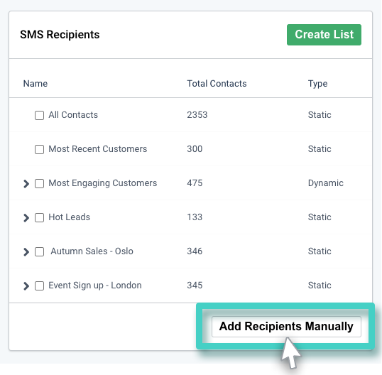Click the 475 contacts value
The height and width of the screenshot is (375, 382).
click(195, 183)
